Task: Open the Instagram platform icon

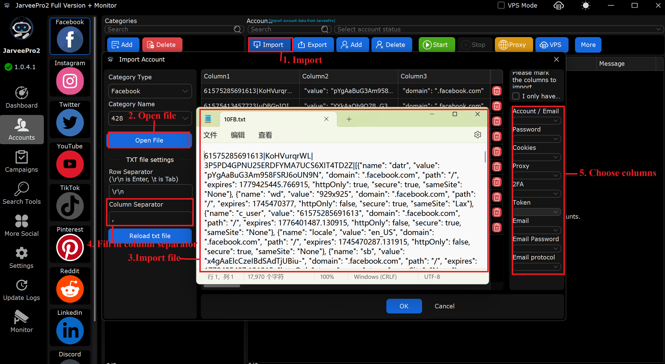Action: coord(70,78)
